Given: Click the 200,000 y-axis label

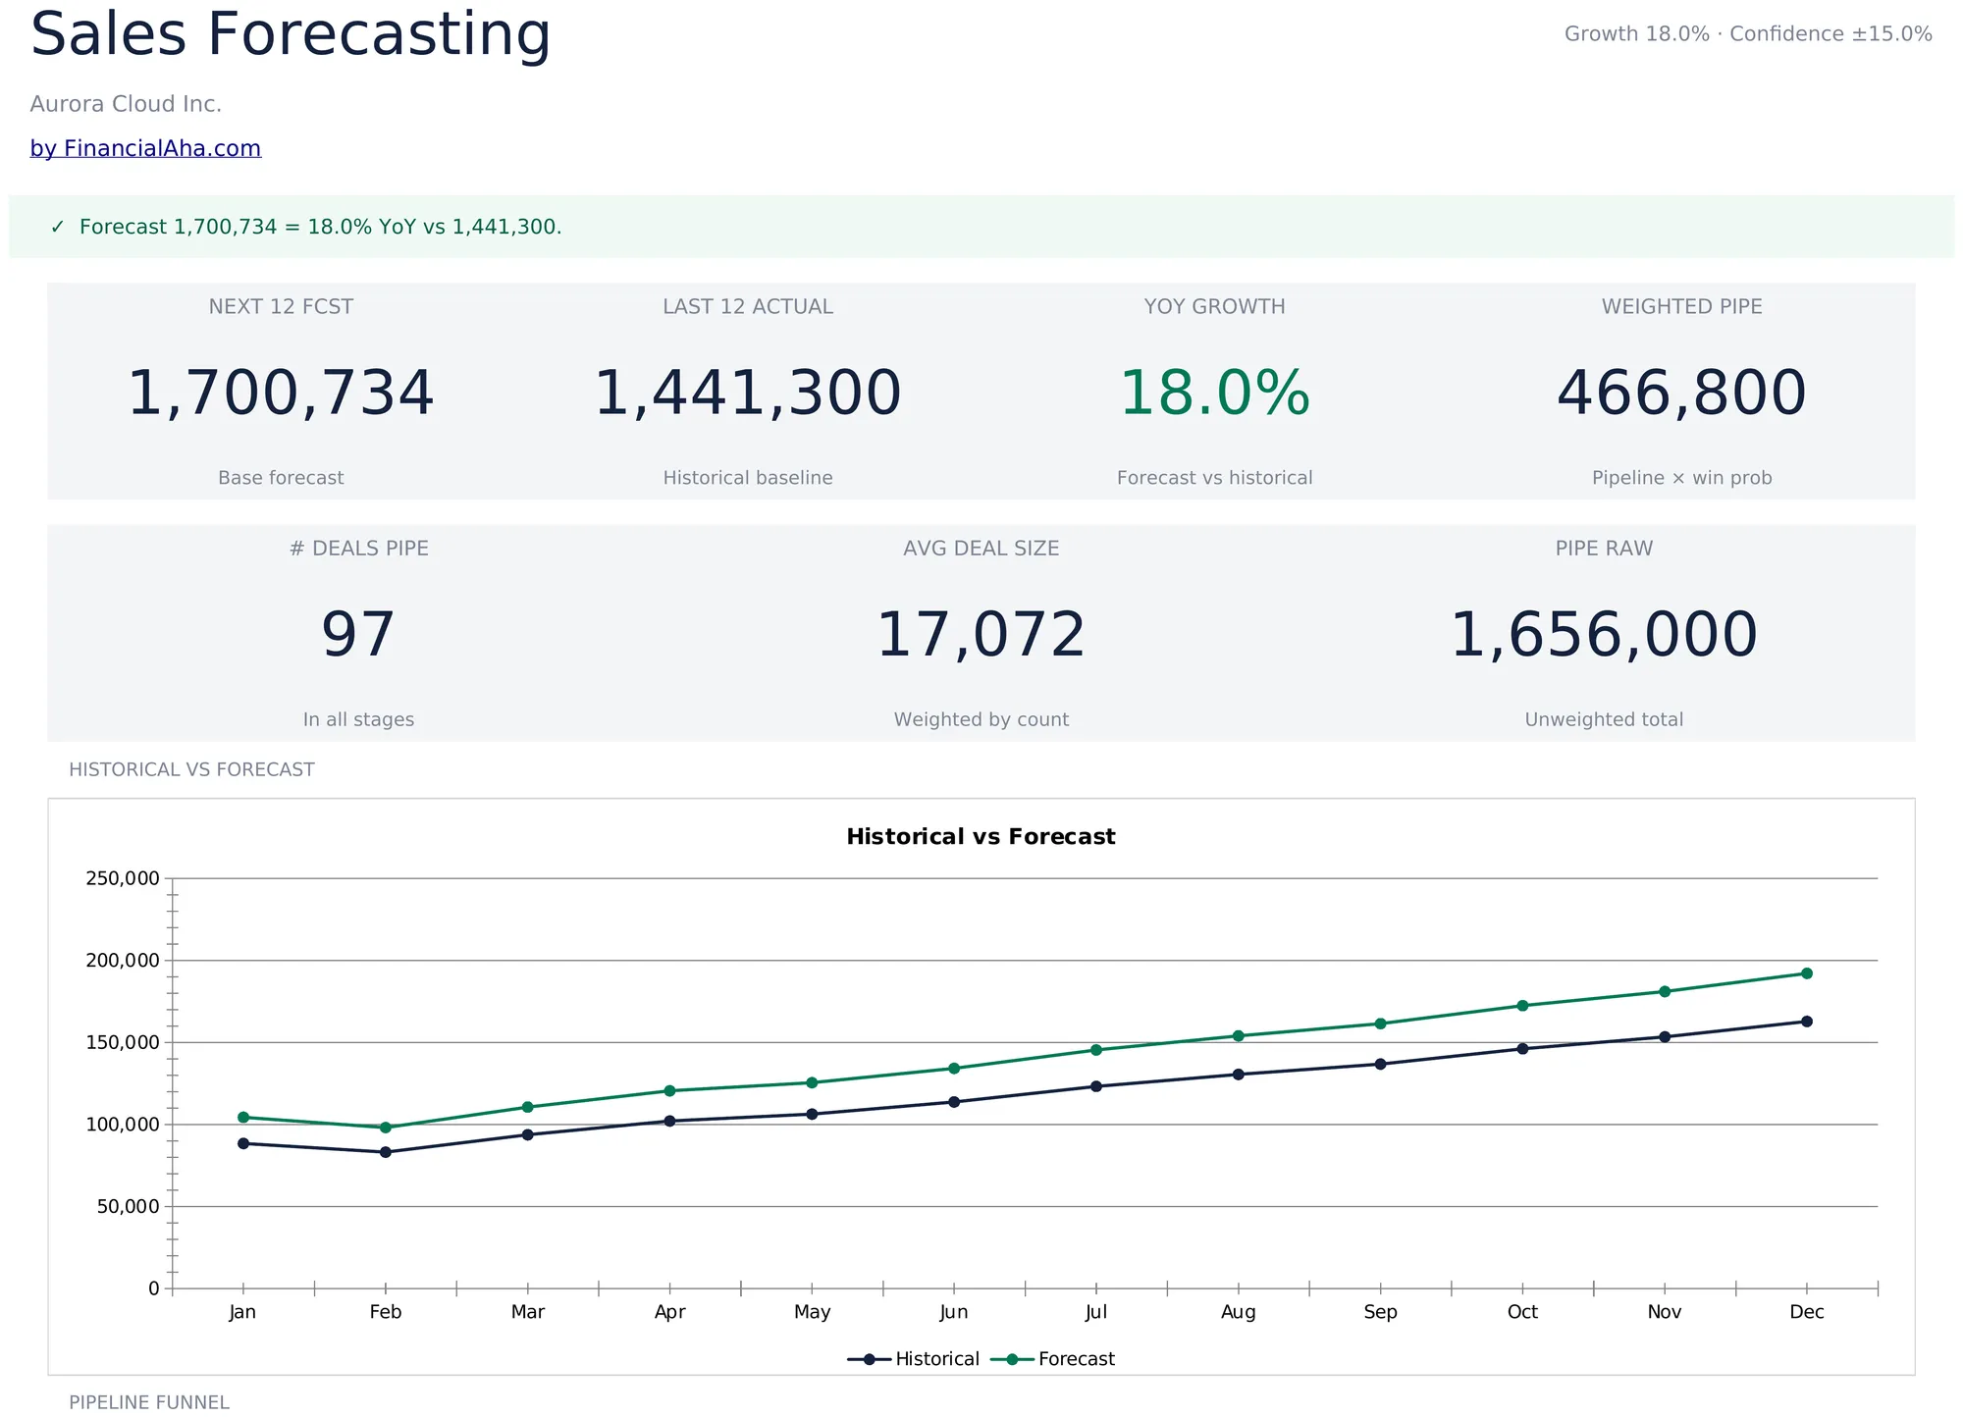Looking at the screenshot, I should (x=123, y=961).
